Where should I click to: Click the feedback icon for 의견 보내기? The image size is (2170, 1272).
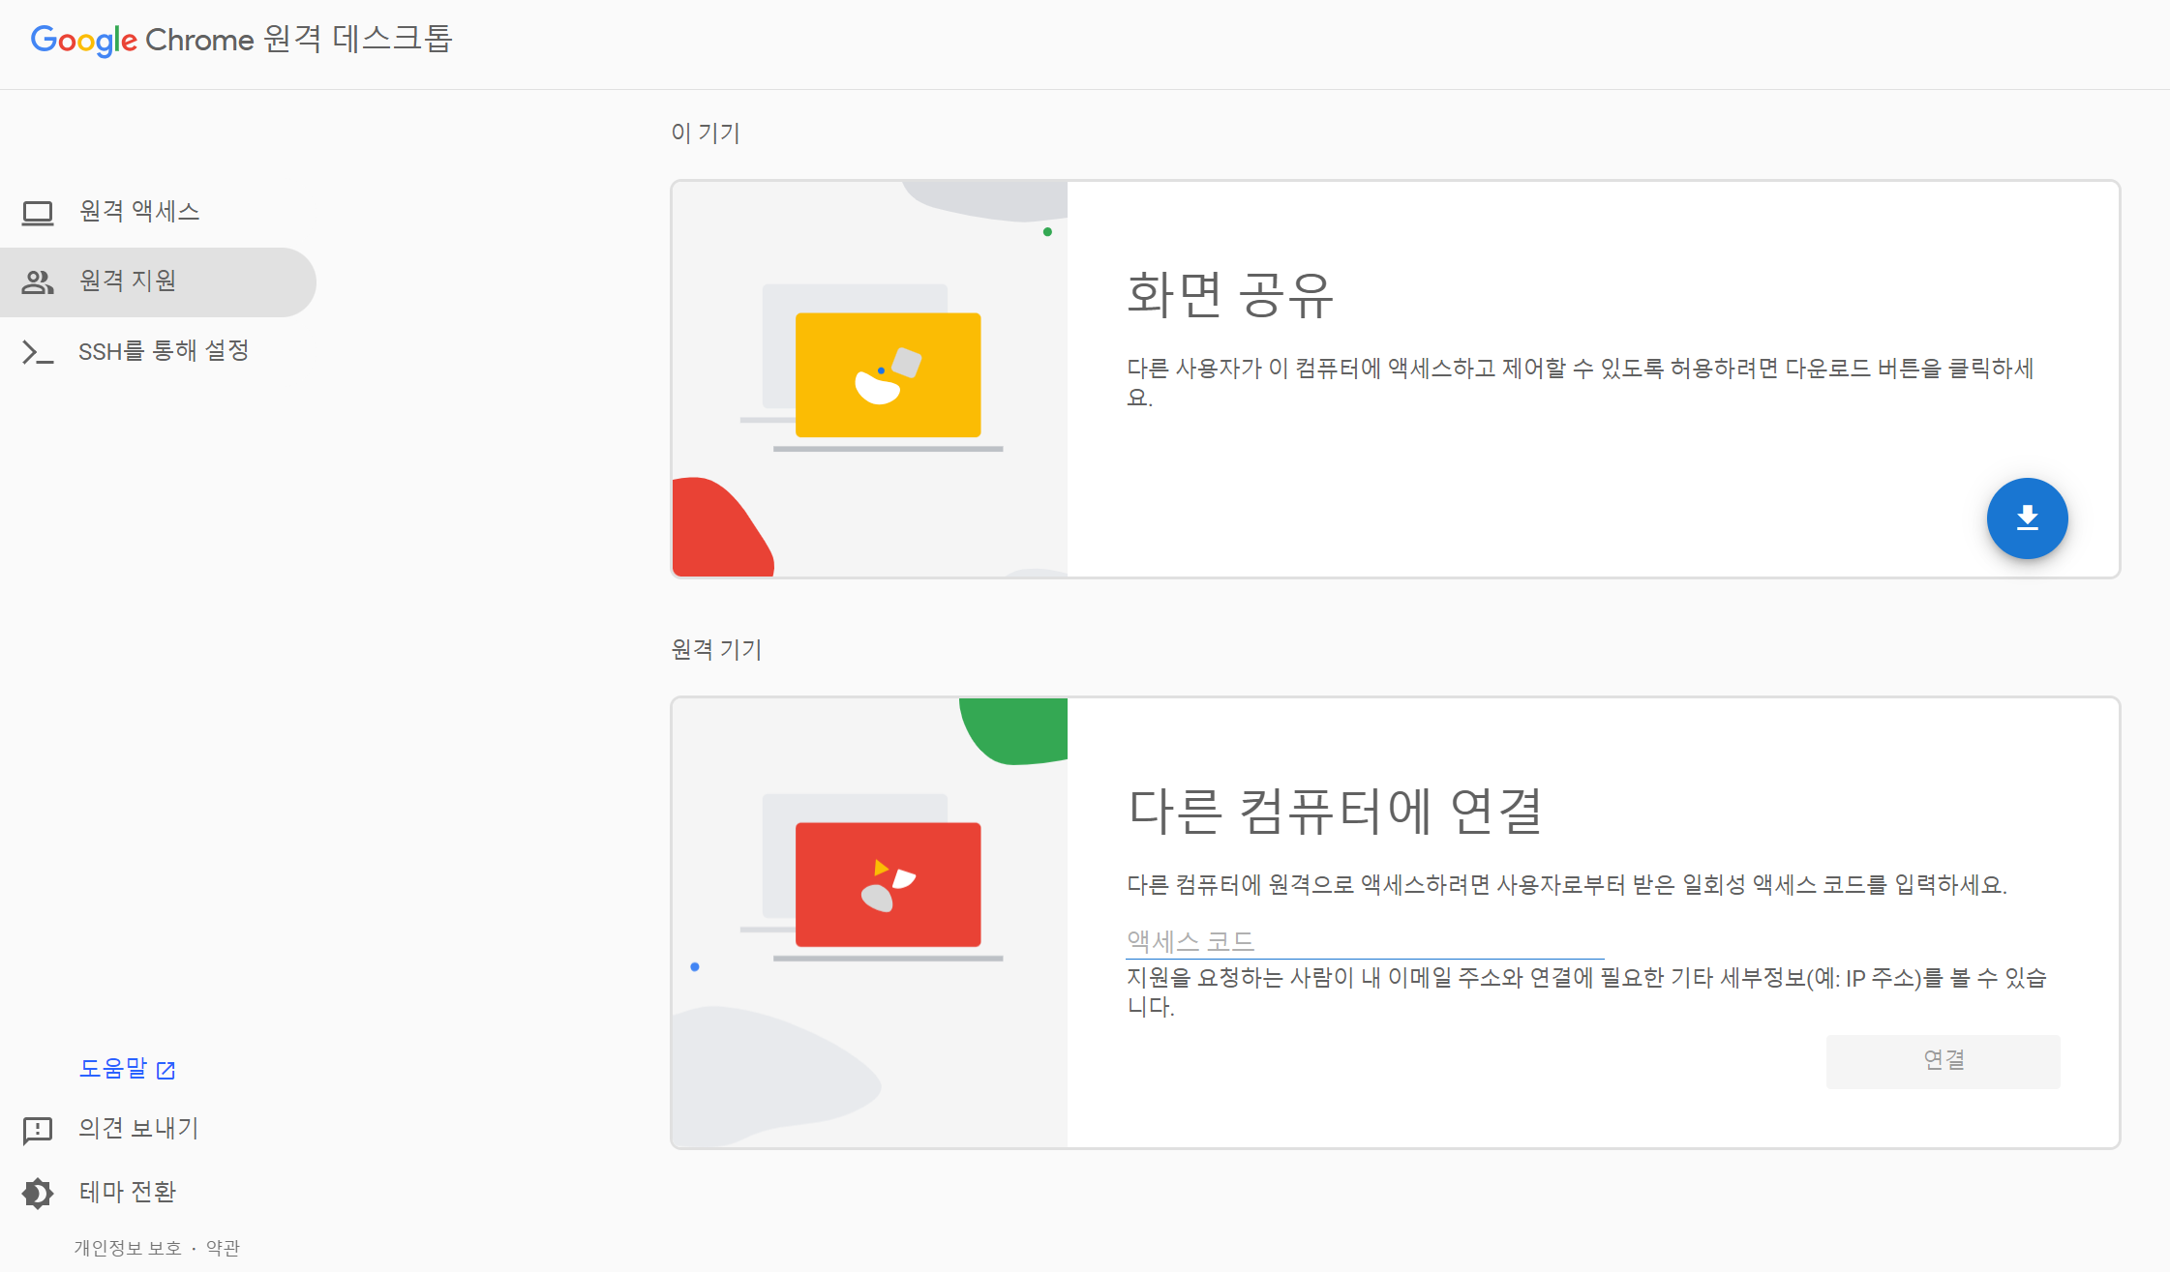point(38,1129)
